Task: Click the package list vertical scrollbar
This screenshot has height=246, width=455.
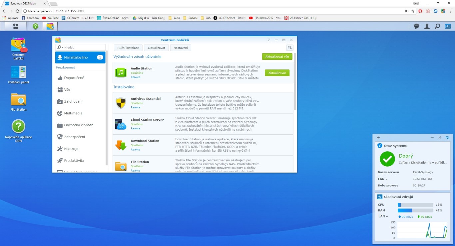Action: (294, 83)
